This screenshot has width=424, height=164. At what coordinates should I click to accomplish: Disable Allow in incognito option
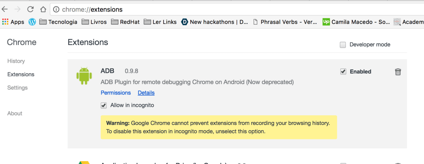pyautogui.click(x=104, y=105)
